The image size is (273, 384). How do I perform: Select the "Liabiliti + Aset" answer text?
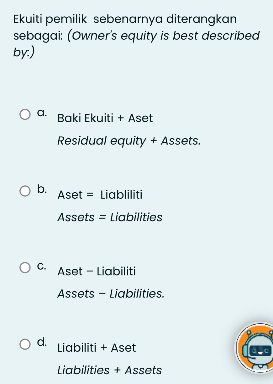[x=97, y=348]
